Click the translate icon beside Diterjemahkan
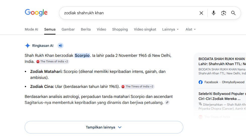246x138 pixels. 200,104
